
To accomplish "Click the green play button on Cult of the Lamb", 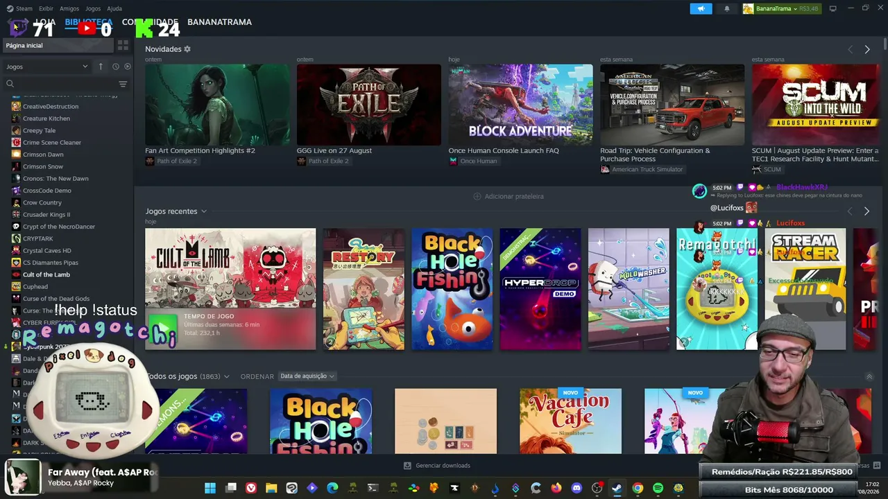I will (164, 329).
